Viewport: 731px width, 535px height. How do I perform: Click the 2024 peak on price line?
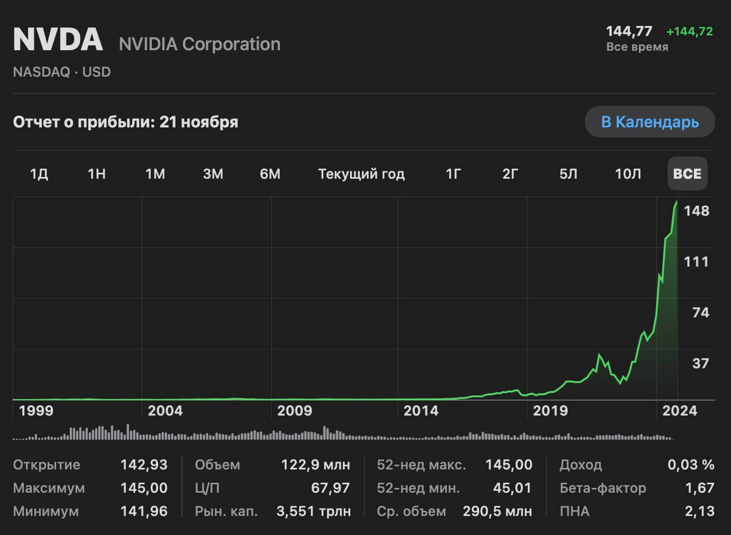pos(676,202)
